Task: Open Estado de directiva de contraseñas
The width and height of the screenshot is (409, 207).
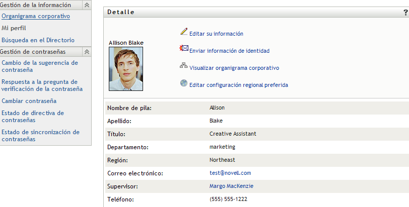Action: pos(33,117)
